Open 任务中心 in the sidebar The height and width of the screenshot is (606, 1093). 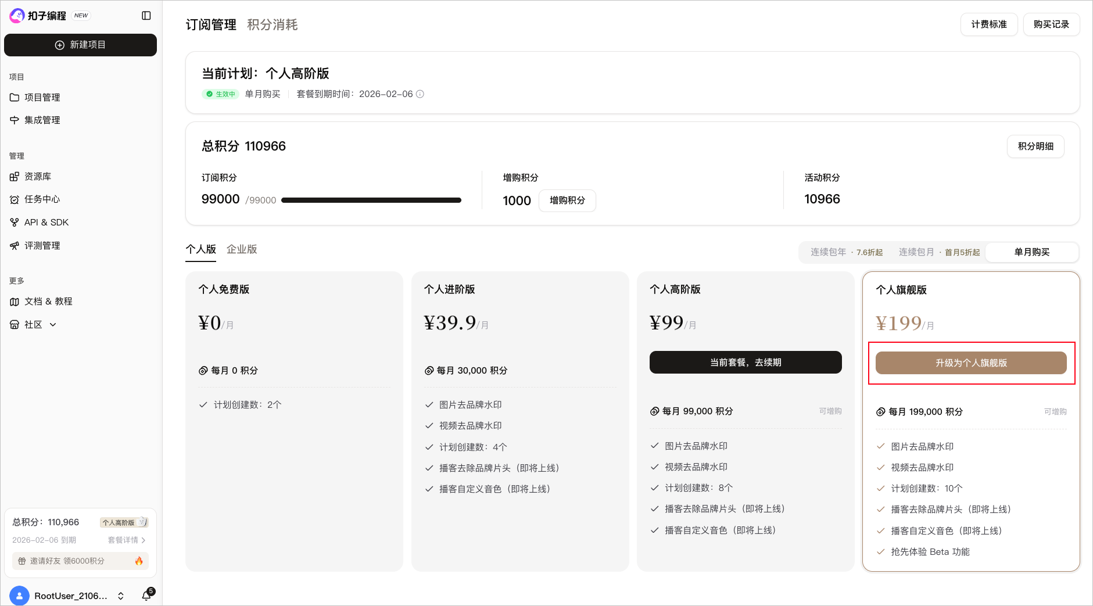pyautogui.click(x=42, y=199)
